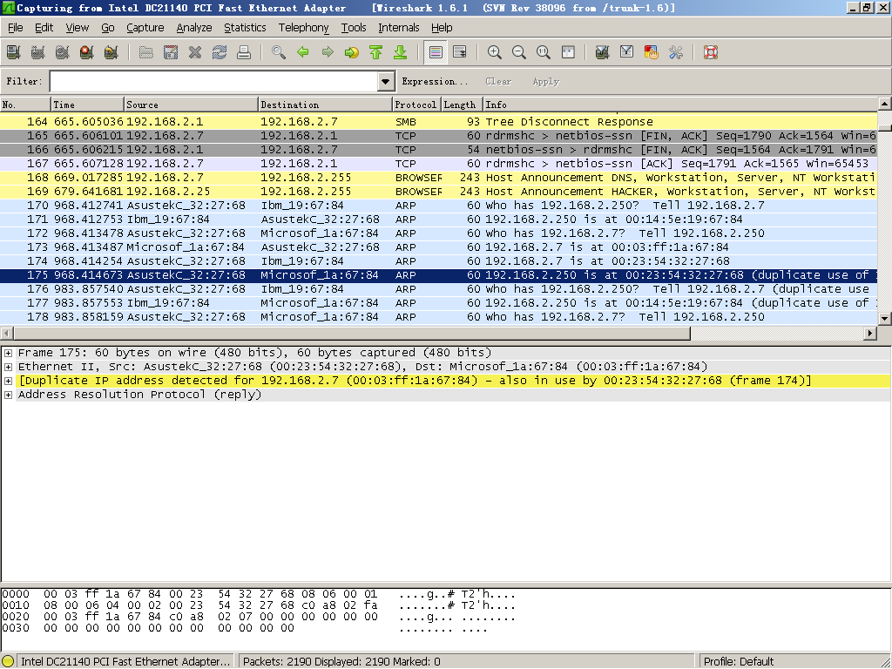Close the capture file icon
Screen dimensions: 892x669
195,52
